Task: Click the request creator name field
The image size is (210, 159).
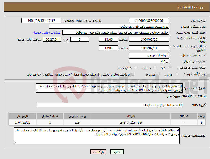Action: click(116, 32)
